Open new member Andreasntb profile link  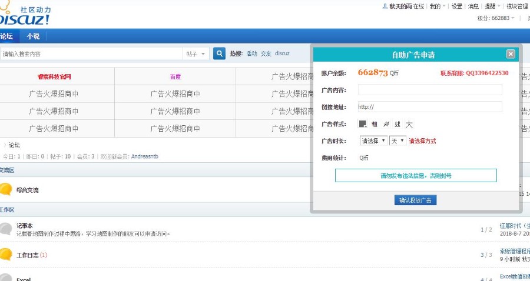click(145, 156)
